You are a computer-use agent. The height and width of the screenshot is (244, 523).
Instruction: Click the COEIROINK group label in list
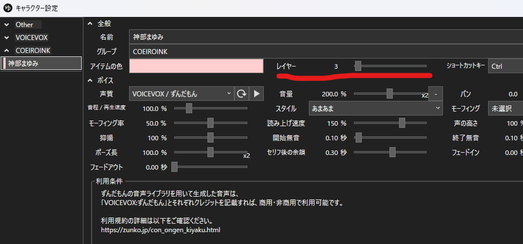[x=33, y=51]
